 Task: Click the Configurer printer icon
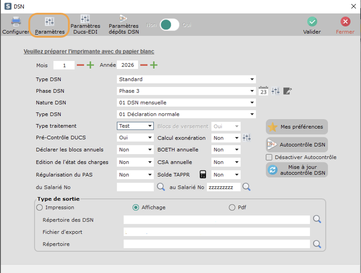[16, 22]
